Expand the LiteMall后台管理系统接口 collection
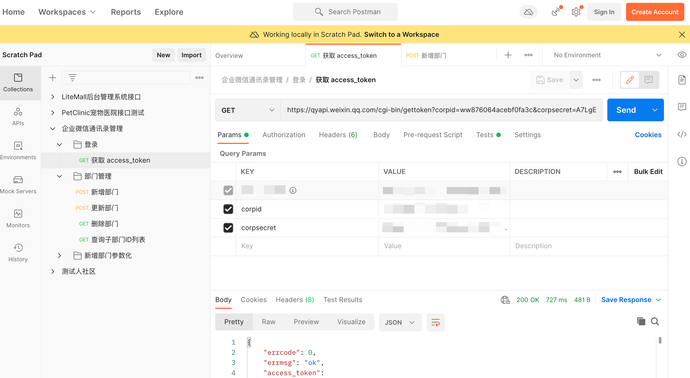The image size is (690, 378). coord(53,97)
